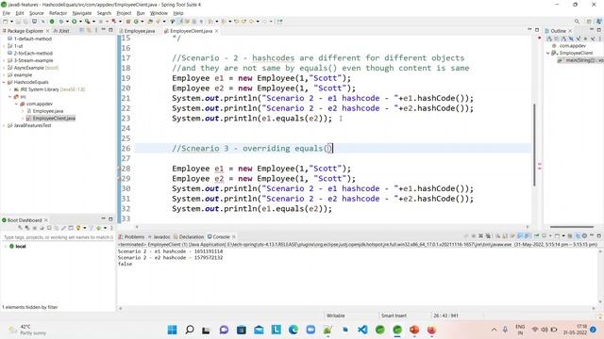
Task: Click the Pin Console icon
Action: 536,236
